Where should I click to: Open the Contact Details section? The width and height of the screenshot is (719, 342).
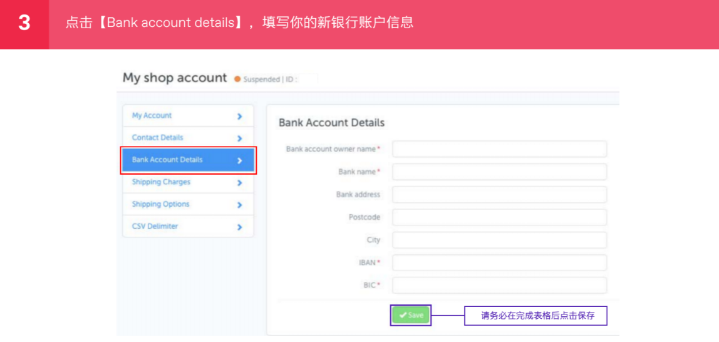(x=157, y=138)
